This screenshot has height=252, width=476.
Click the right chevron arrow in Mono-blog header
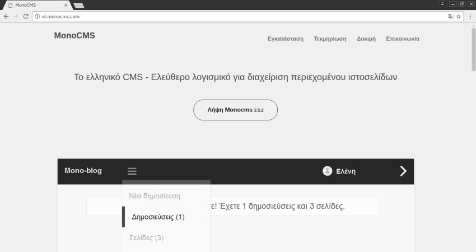403,171
